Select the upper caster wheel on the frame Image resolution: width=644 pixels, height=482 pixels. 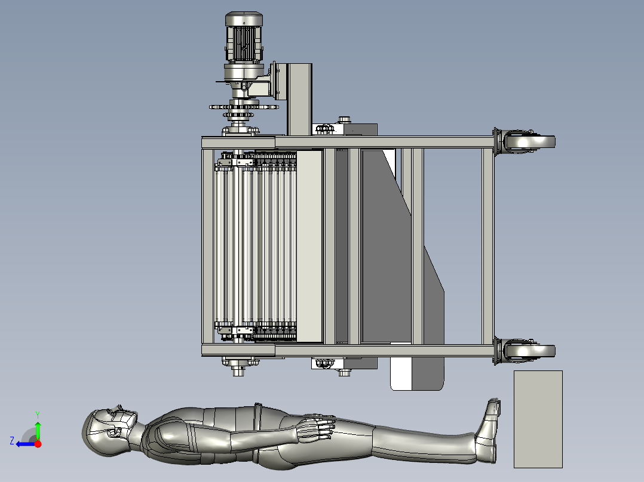525,141
